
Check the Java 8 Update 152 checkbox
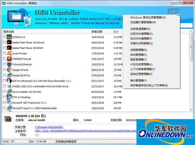pos(5,92)
